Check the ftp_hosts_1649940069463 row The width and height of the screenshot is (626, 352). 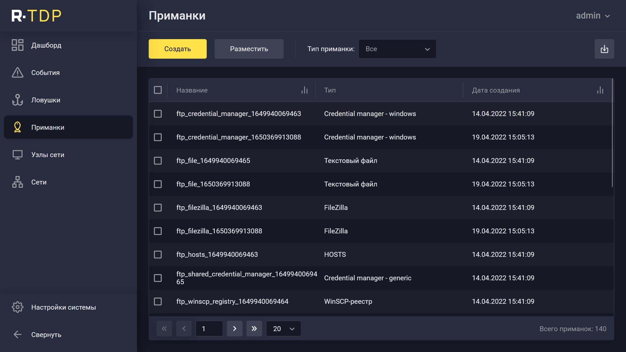[158, 254]
